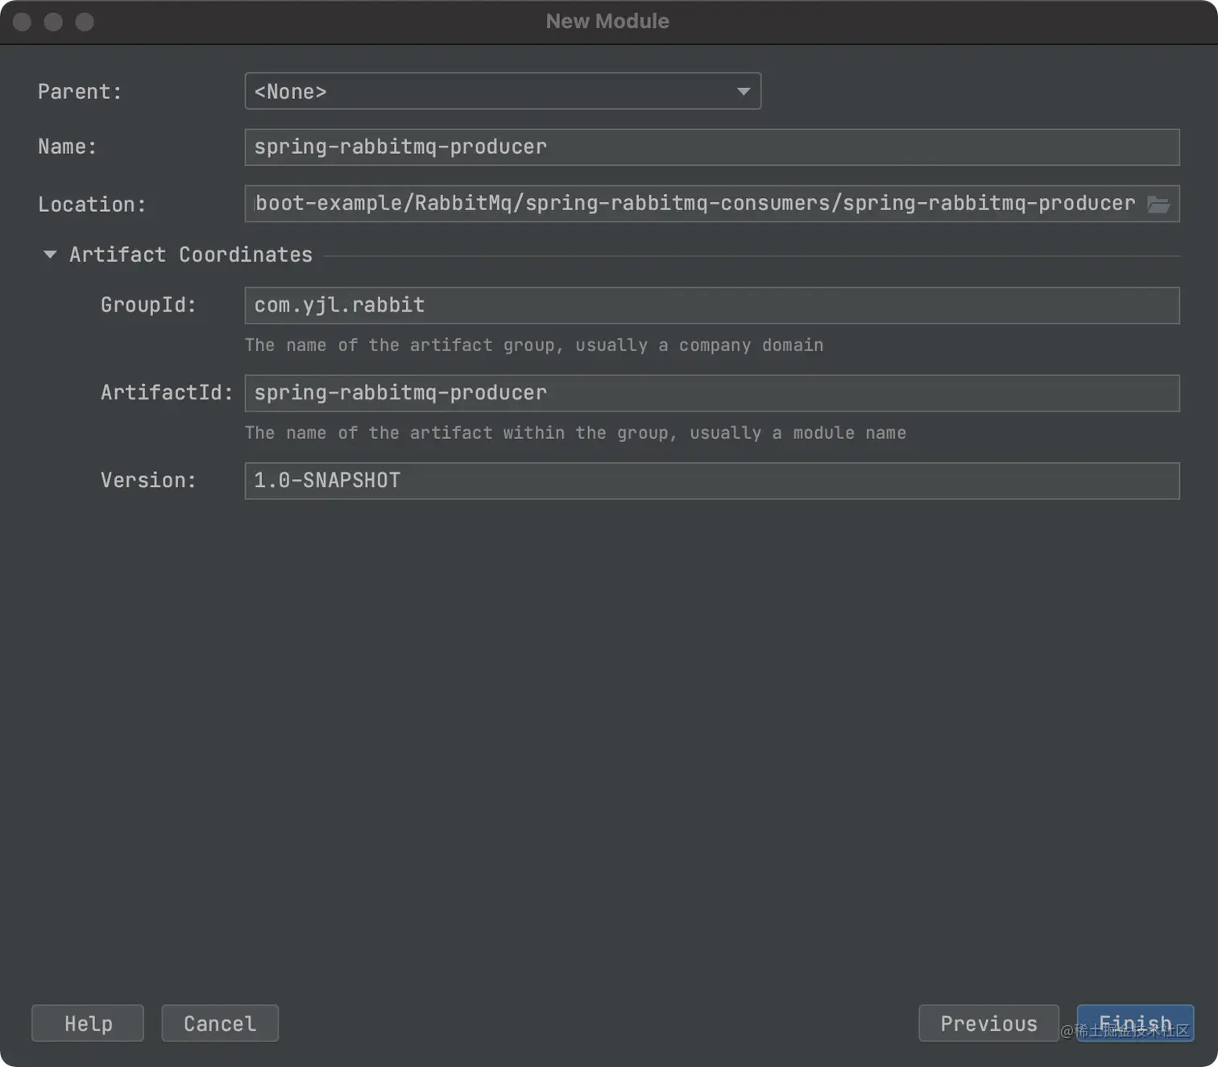Click the folder browse icon in Location

[1158, 205]
